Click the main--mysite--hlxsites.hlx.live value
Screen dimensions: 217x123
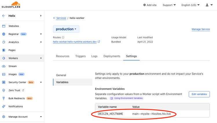(x=152, y=114)
